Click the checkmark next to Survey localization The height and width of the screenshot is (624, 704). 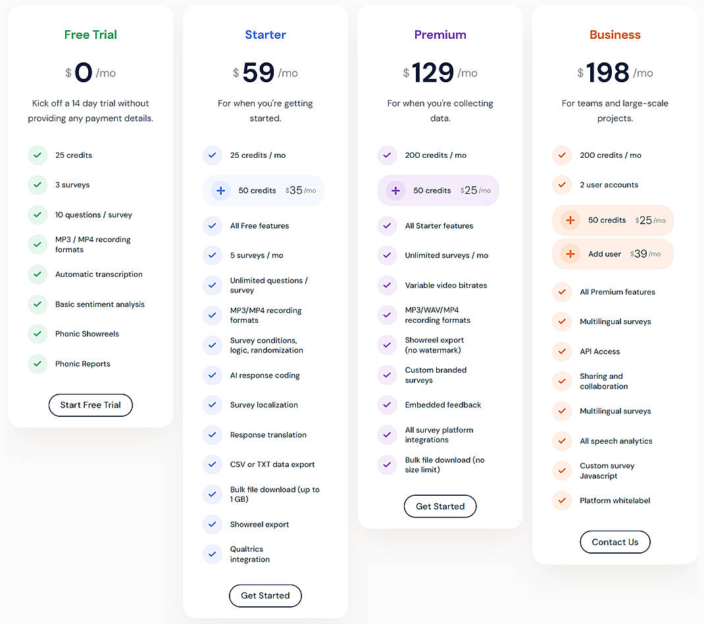pos(213,405)
